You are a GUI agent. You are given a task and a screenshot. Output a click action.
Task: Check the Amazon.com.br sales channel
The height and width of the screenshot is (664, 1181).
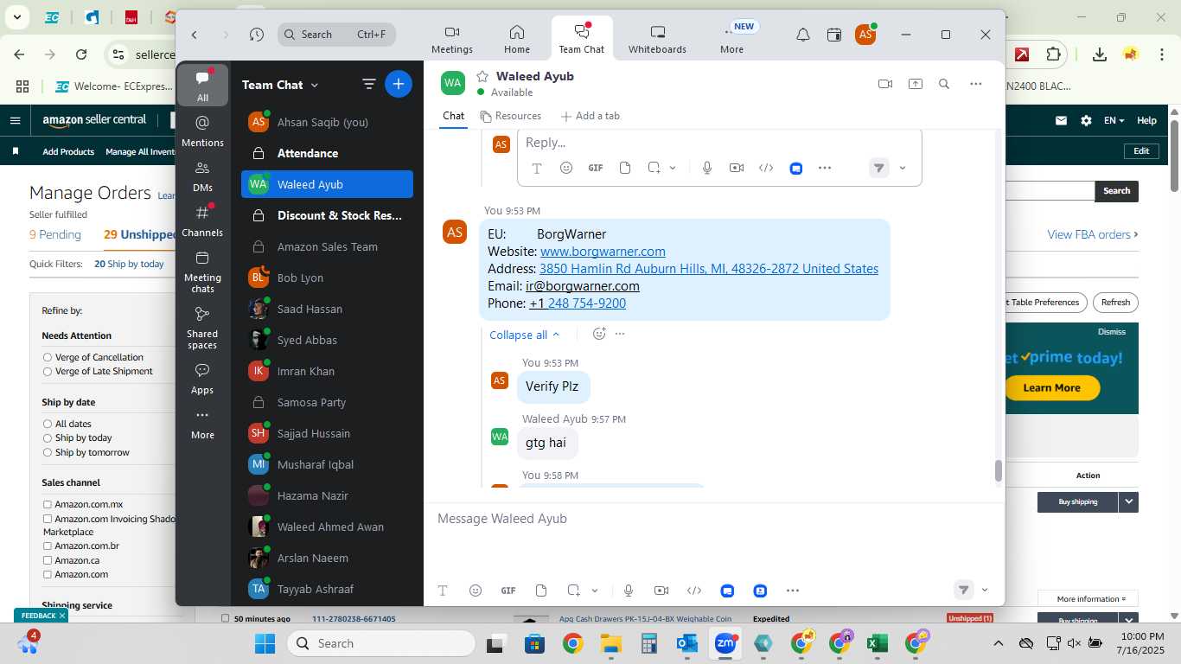tap(48, 546)
